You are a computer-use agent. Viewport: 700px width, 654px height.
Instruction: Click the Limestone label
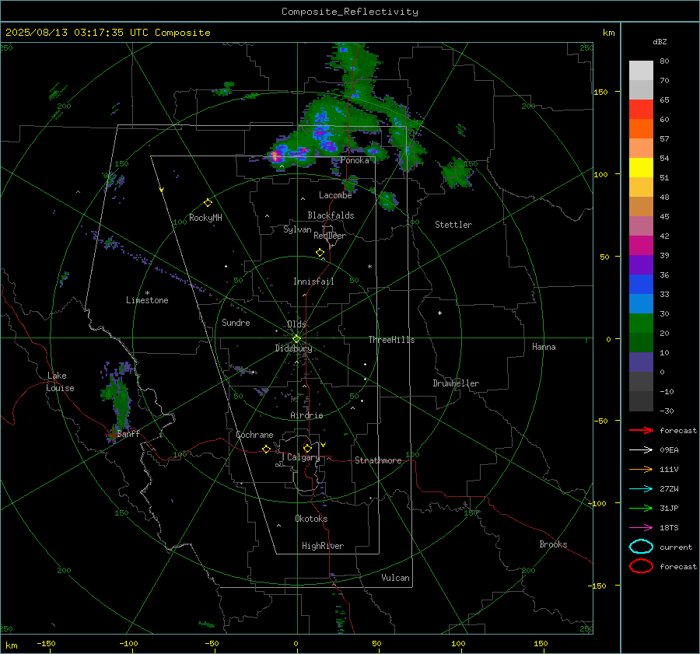pos(147,300)
